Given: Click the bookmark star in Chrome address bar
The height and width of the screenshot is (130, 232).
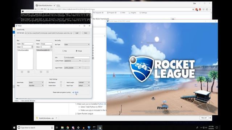Looking at the screenshot, I should tap(193, 9).
